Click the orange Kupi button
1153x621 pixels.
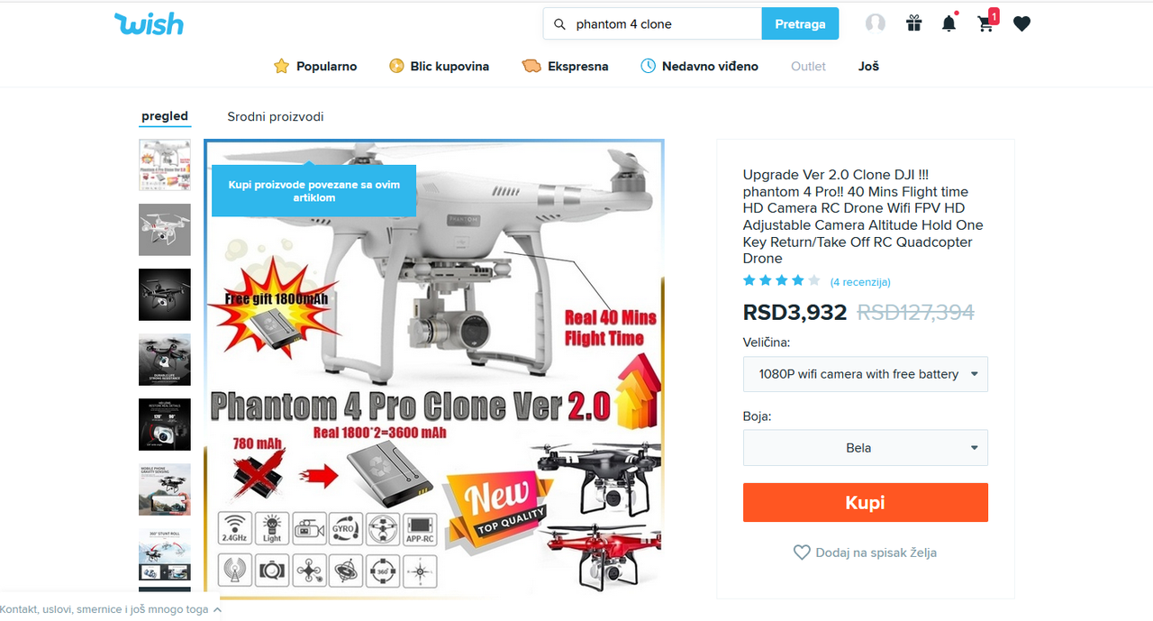(x=866, y=503)
